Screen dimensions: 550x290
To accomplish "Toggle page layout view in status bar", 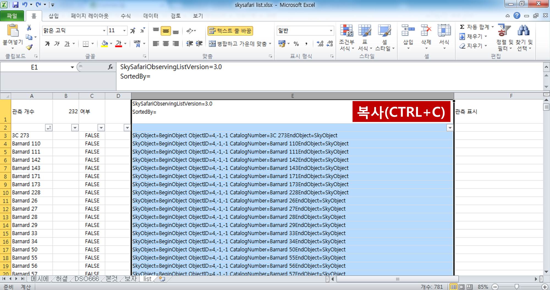I will (x=461, y=287).
